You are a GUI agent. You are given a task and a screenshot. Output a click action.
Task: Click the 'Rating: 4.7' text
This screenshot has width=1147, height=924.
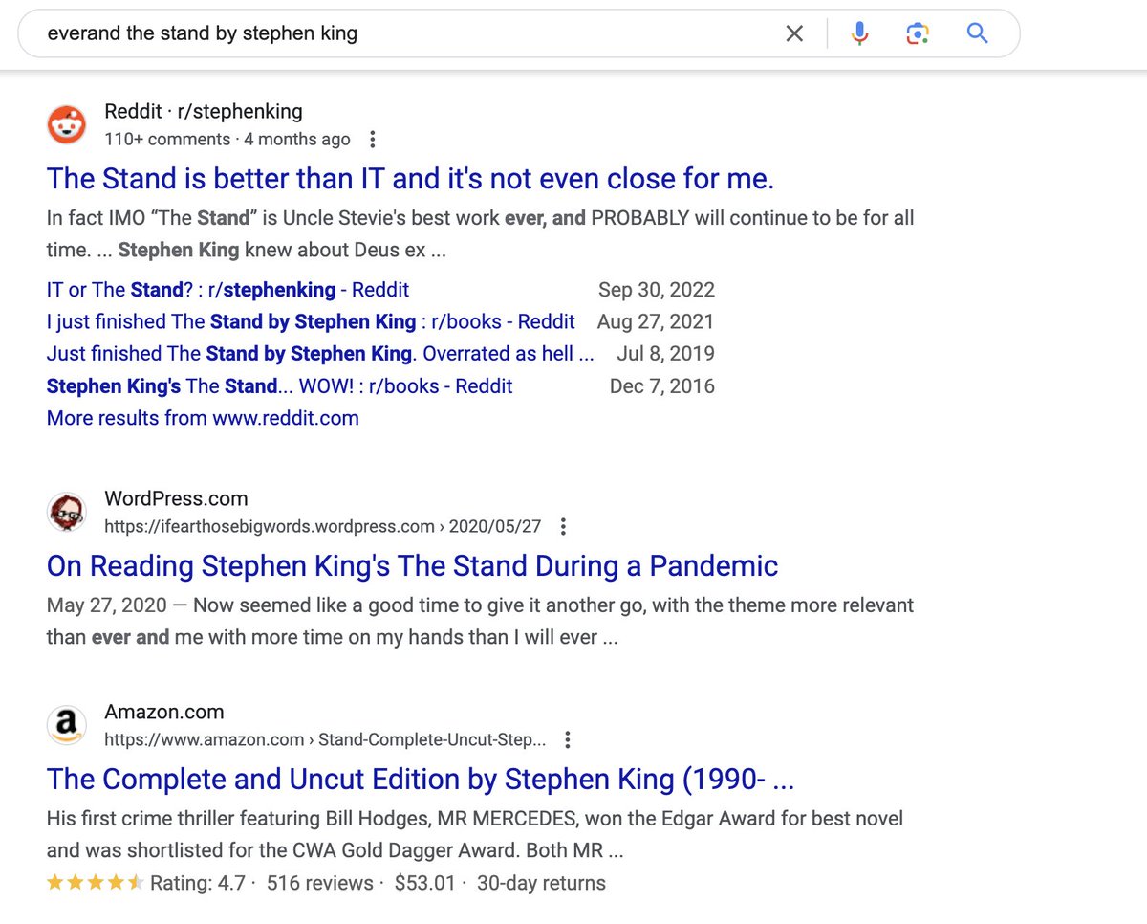(x=198, y=883)
